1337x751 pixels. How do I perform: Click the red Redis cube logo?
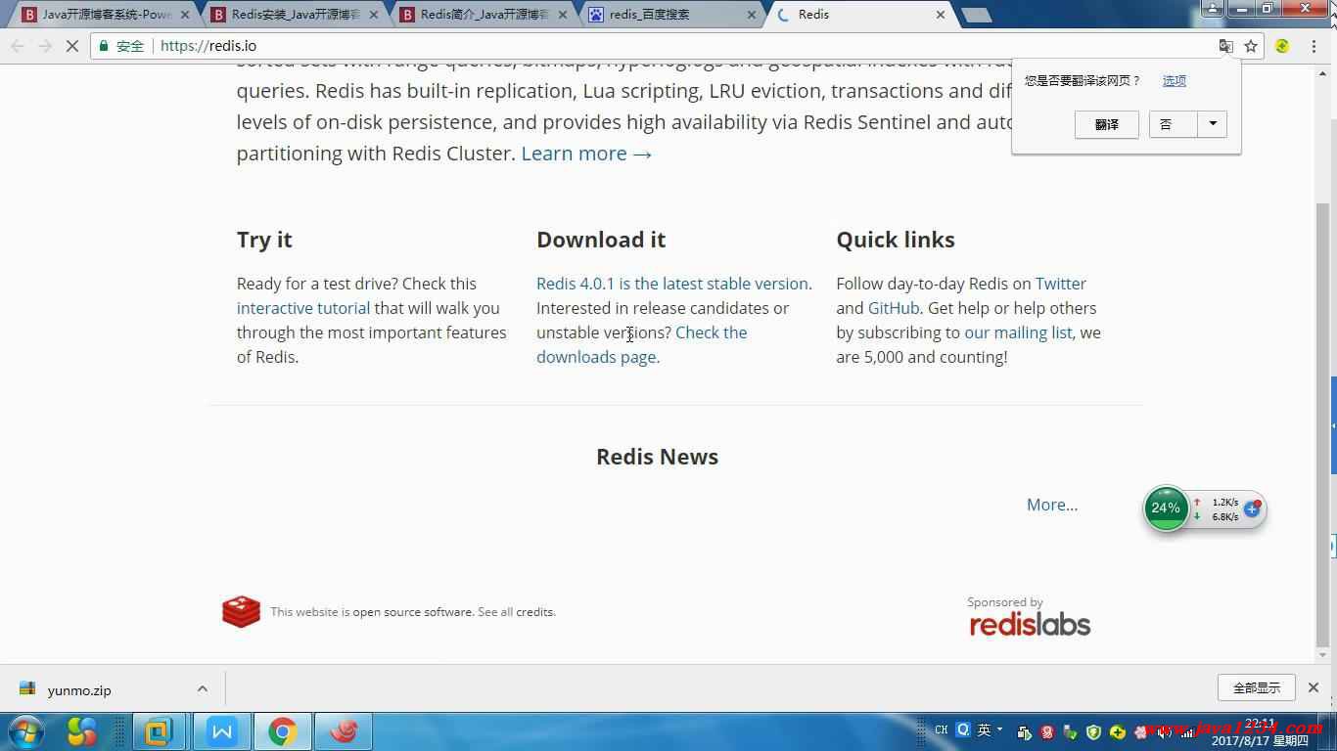tap(242, 611)
